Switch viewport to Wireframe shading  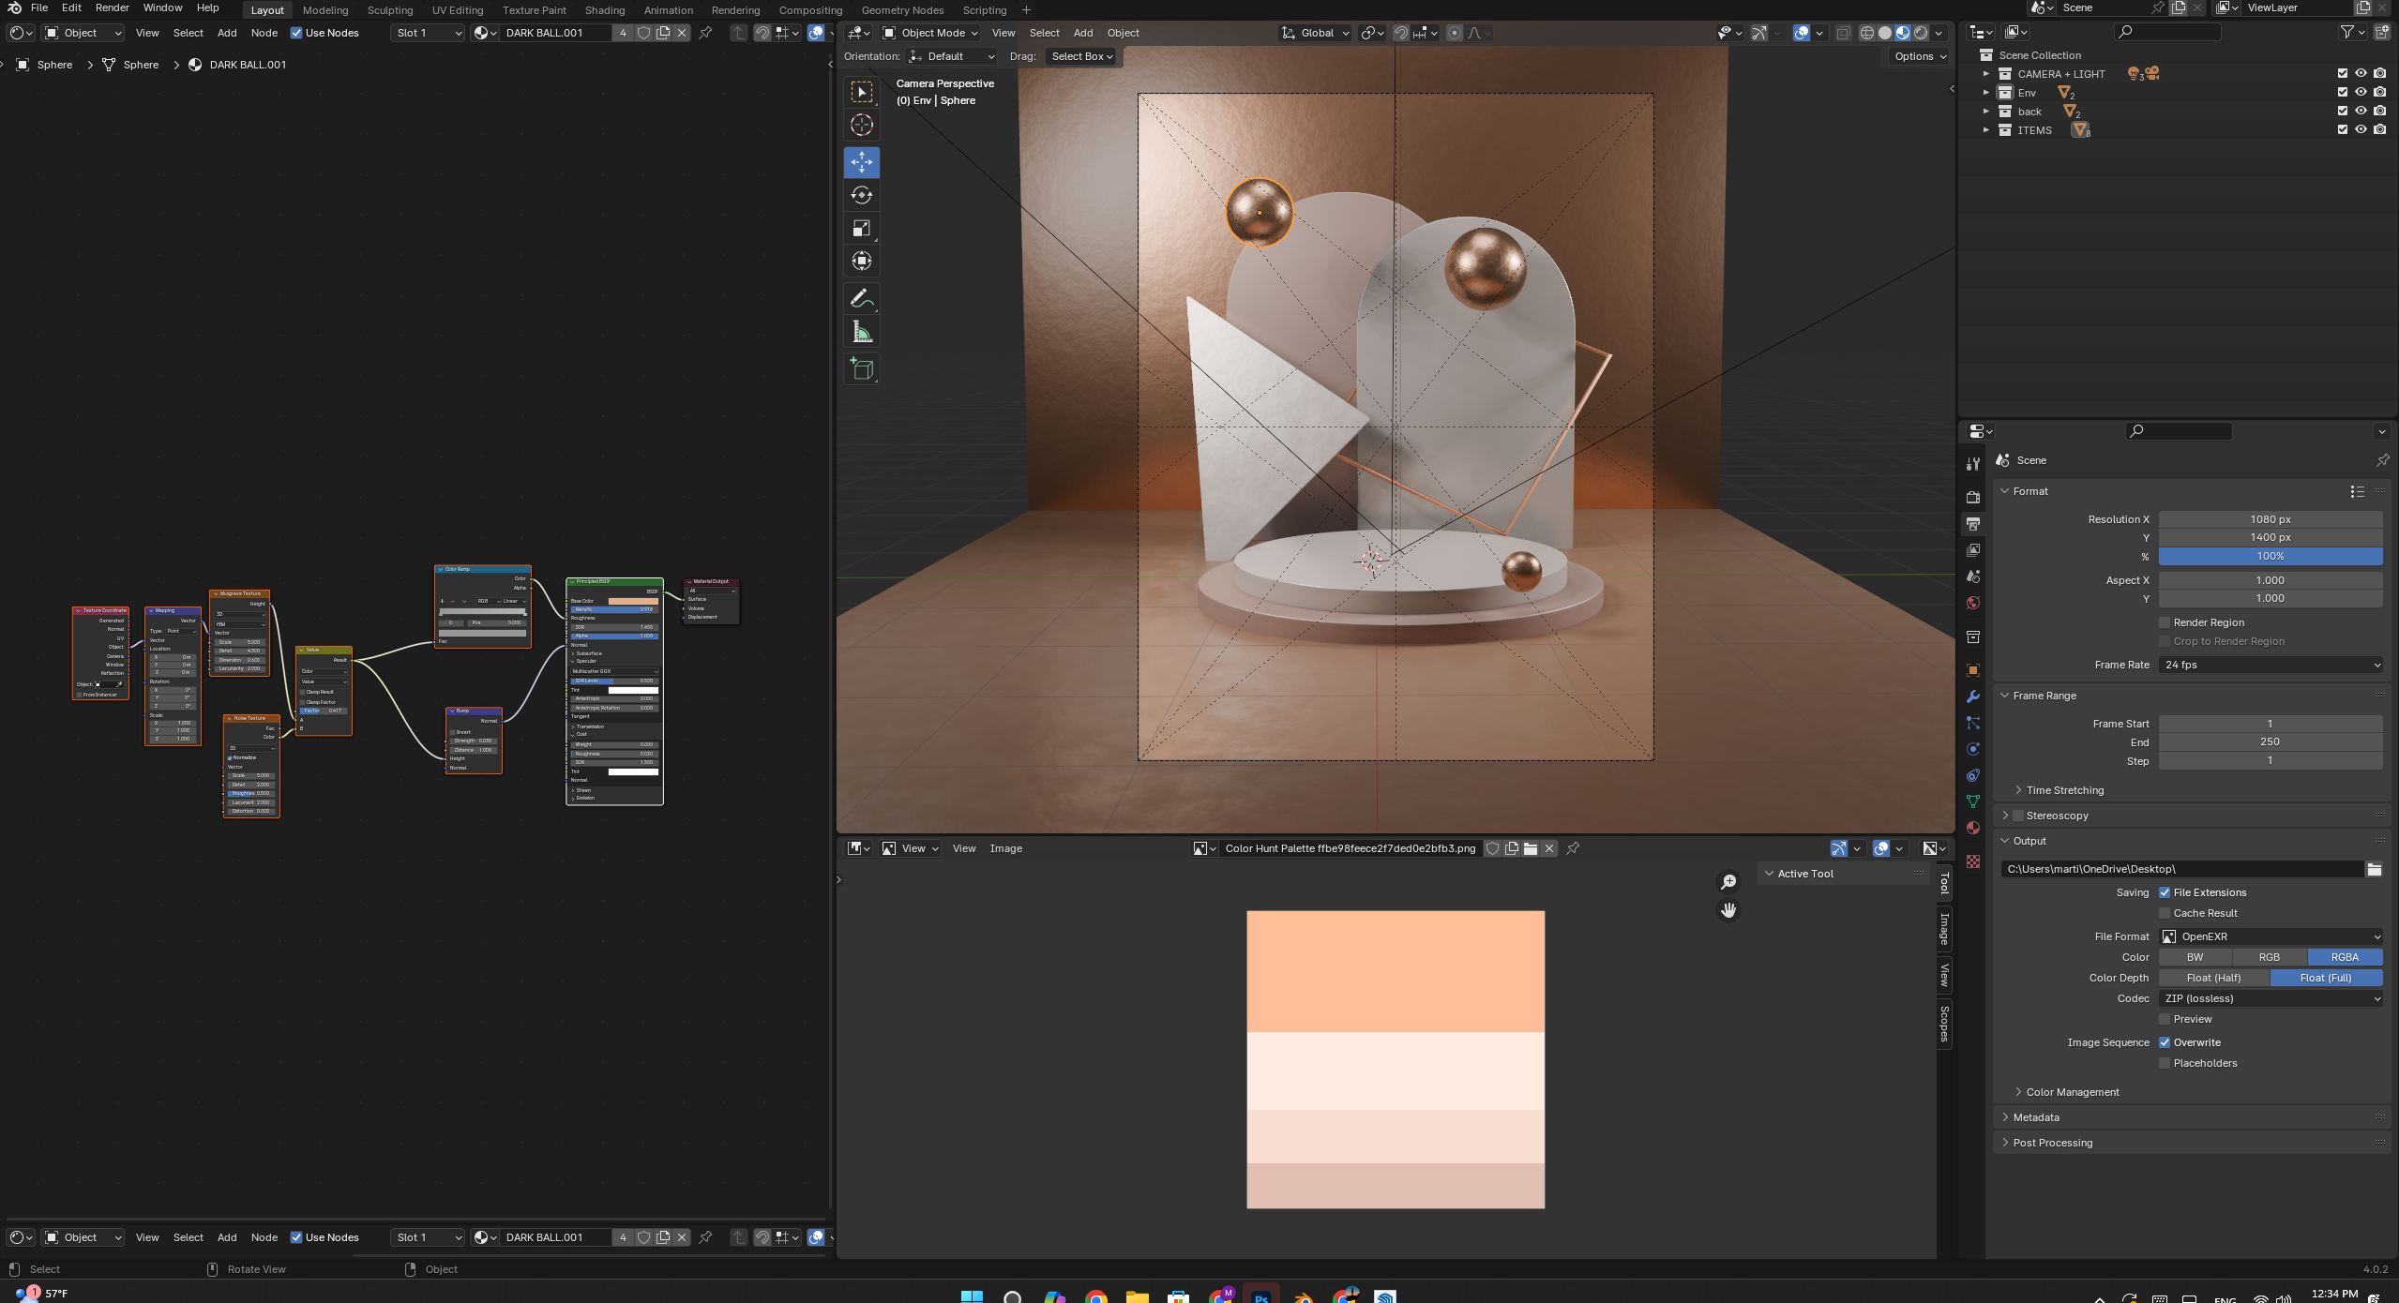point(1866,33)
